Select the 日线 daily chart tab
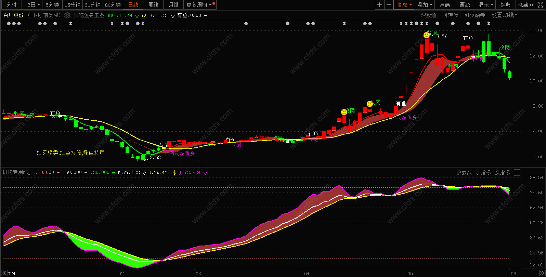This screenshot has width=546, height=277. point(133,5)
